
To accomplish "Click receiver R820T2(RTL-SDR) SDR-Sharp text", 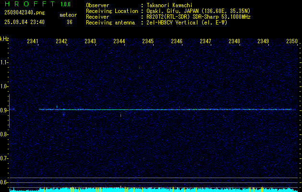I will click(198, 17).
